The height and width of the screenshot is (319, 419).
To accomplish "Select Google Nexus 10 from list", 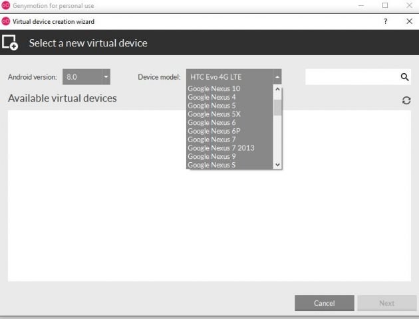I will click(x=213, y=88).
